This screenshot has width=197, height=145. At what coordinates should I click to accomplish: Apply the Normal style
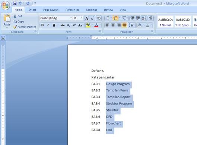(165, 22)
